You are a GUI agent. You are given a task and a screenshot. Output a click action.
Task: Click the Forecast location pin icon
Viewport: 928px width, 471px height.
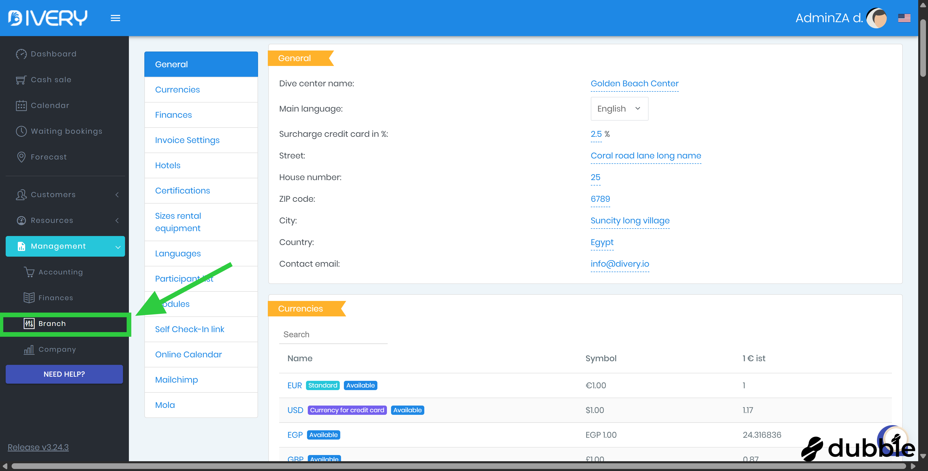21,157
